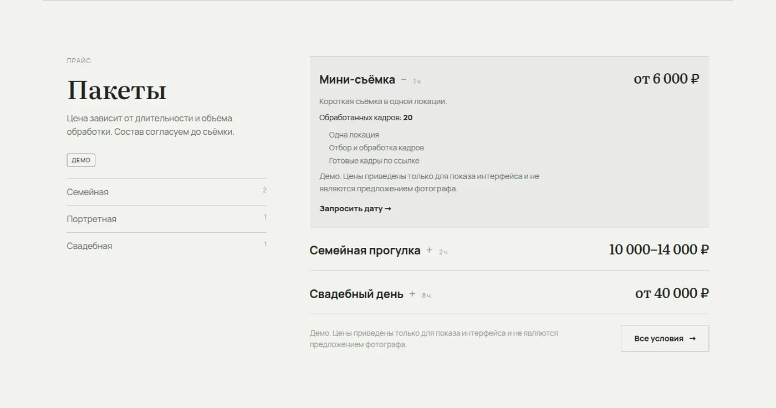776x408 pixels.
Task: Expand the Семейная прогулка package
Action: [509, 249]
